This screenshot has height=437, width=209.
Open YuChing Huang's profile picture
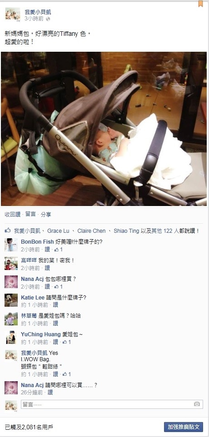pos(11,337)
